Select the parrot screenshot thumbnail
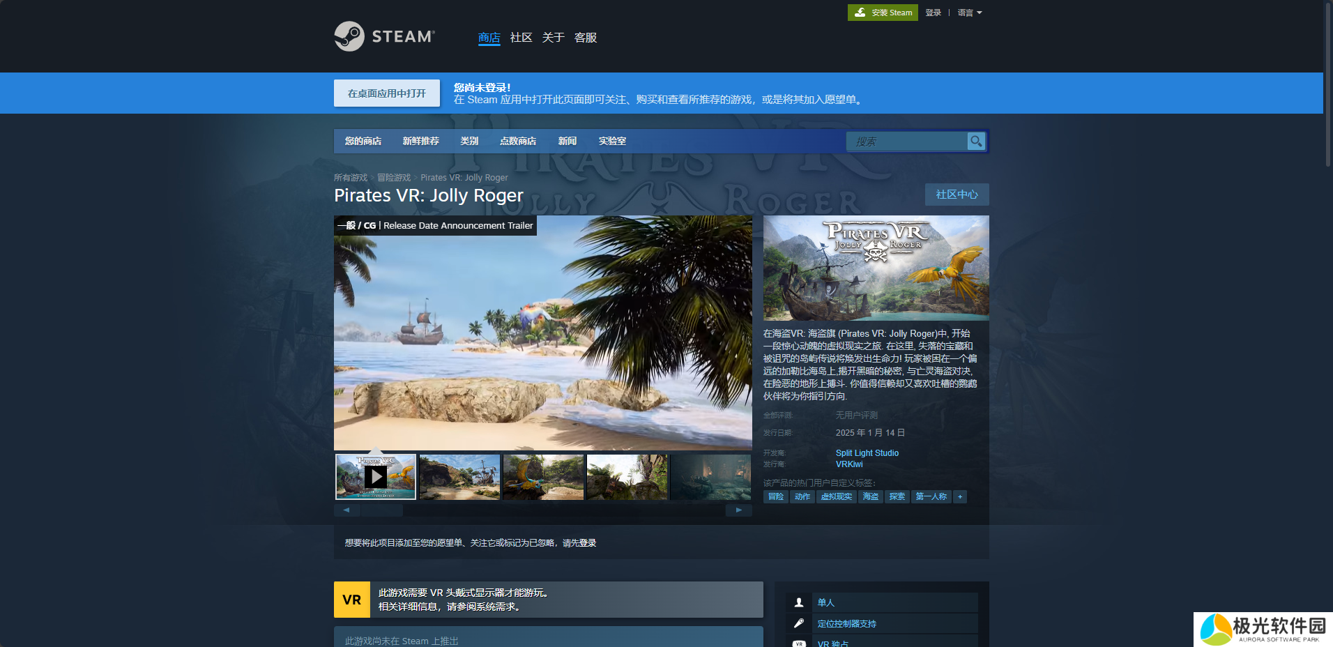Viewport: 1333px width, 647px height. pyautogui.click(x=543, y=477)
